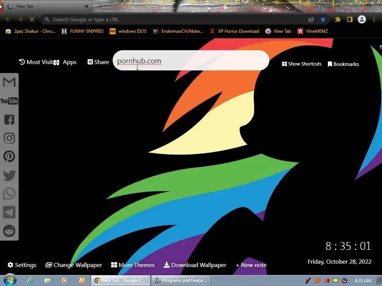Open Windows Explorer from taskbar
This screenshot has width=382, height=286.
click(x=47, y=280)
